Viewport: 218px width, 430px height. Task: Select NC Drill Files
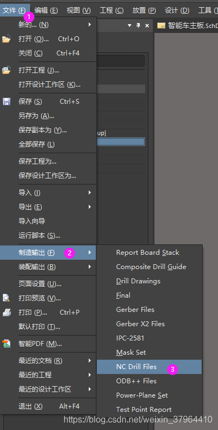pyautogui.click(x=149, y=367)
